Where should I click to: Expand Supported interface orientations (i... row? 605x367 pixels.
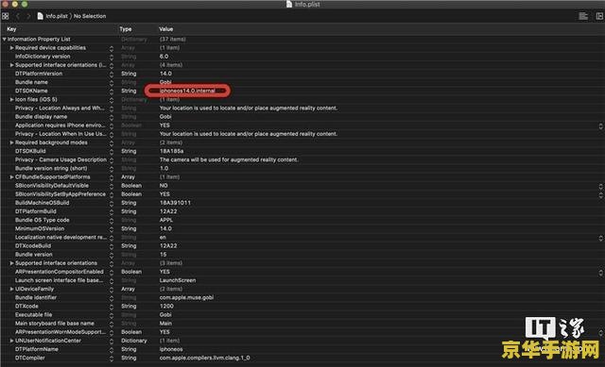point(11,65)
